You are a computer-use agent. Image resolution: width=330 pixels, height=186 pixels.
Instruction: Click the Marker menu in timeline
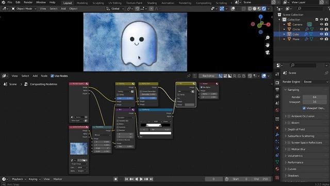[x=58, y=179]
